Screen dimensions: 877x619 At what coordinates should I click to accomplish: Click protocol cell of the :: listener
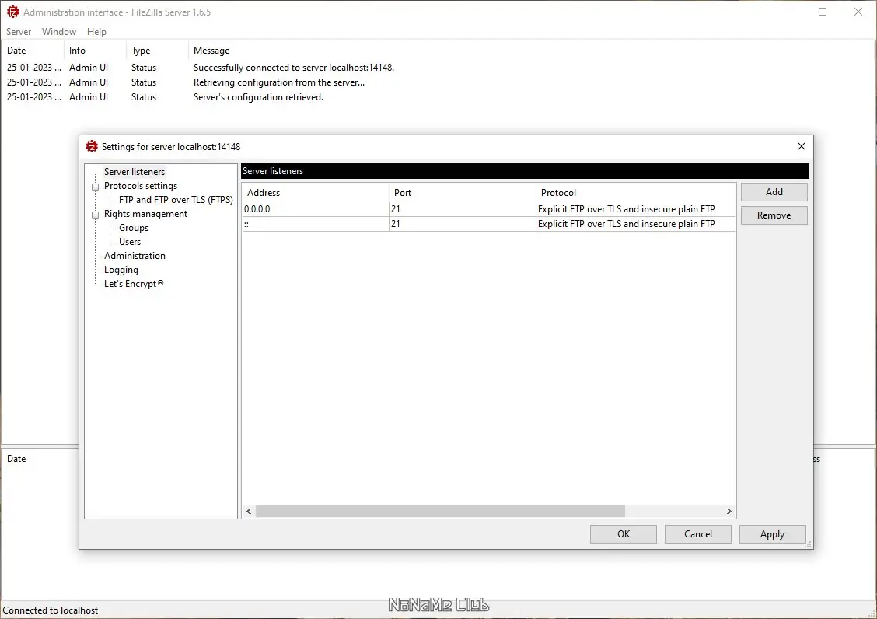coord(635,224)
